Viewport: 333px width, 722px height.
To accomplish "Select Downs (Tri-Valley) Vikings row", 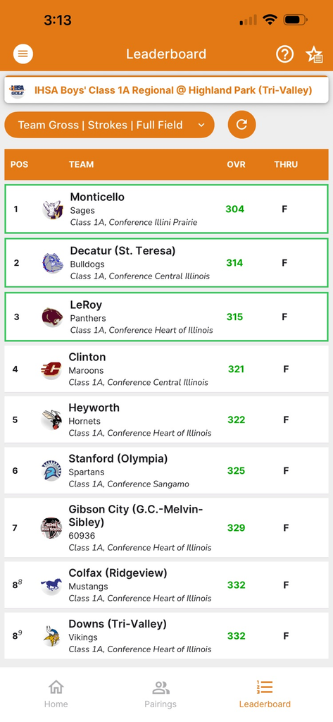I will [166, 636].
